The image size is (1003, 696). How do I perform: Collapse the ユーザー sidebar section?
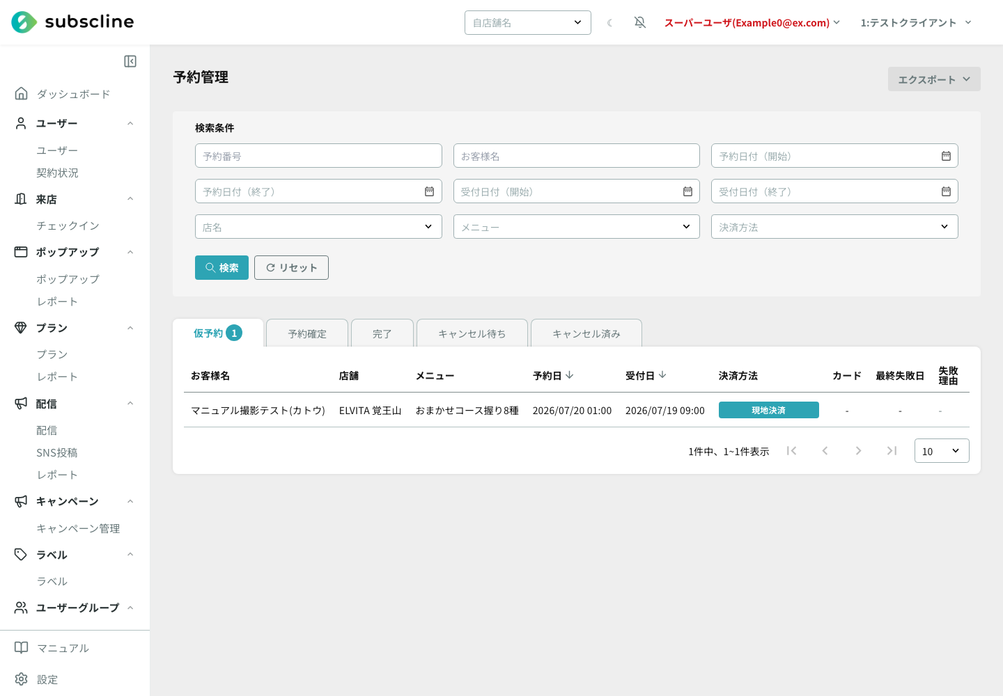pyautogui.click(x=130, y=123)
